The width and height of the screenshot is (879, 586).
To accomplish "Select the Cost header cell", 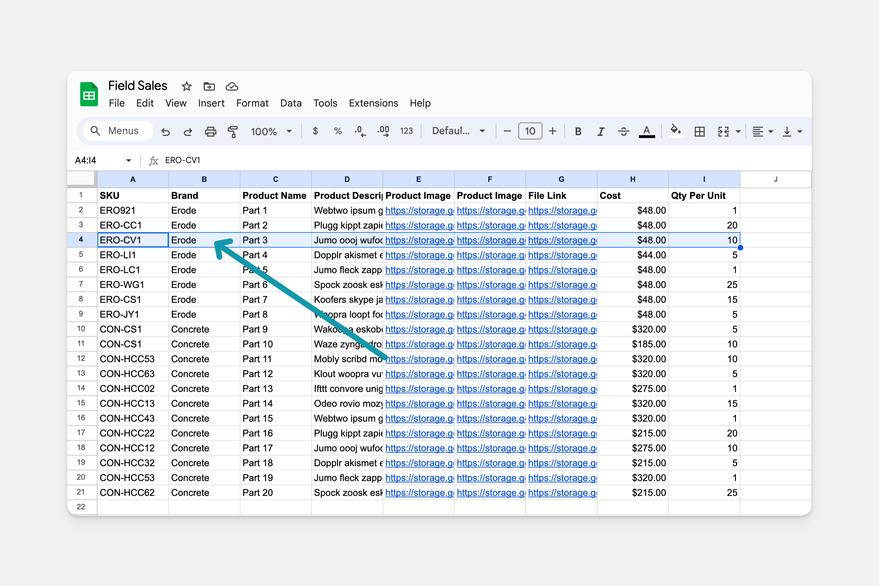I will point(633,196).
